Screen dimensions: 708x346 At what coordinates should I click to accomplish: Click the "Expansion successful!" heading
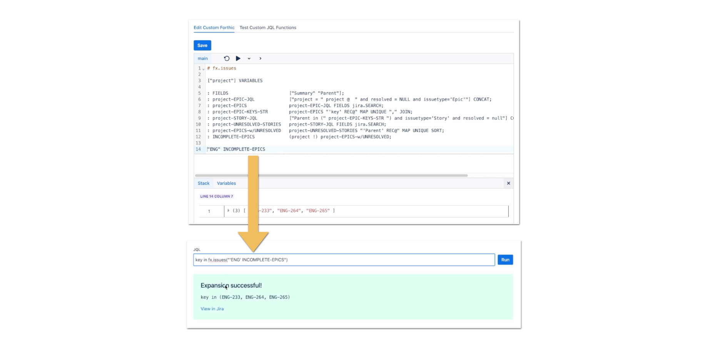coord(231,285)
